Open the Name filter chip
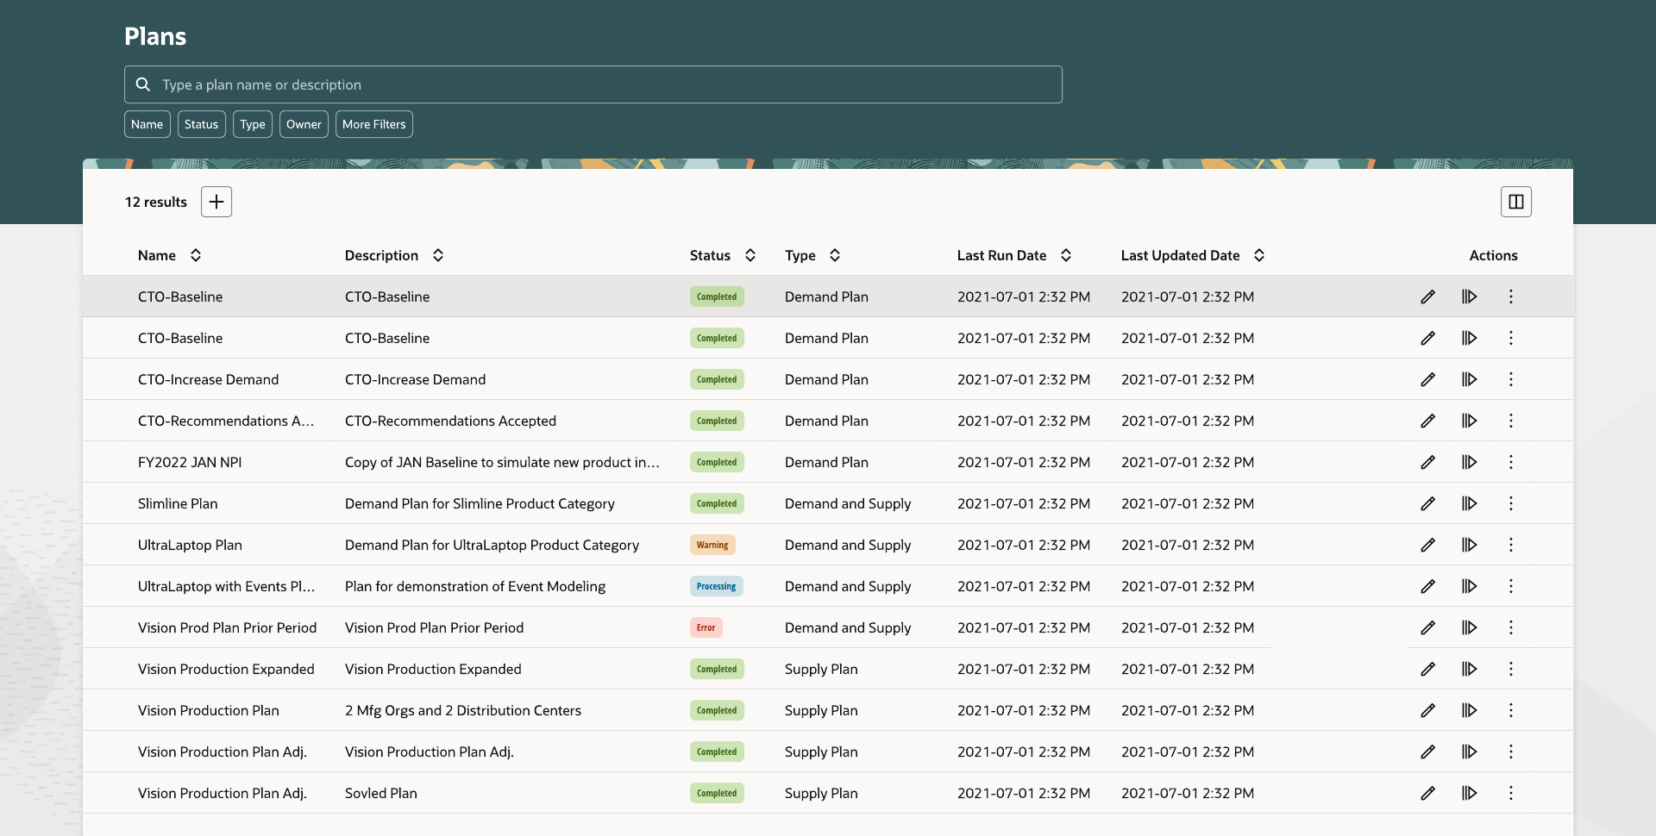1656x836 pixels. [x=147, y=124]
